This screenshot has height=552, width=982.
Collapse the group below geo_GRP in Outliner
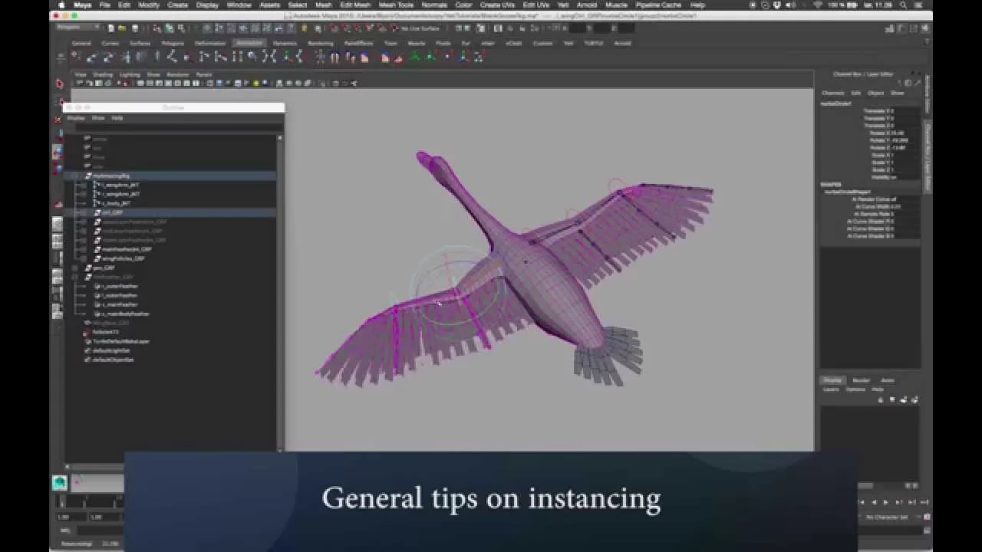click(x=74, y=277)
